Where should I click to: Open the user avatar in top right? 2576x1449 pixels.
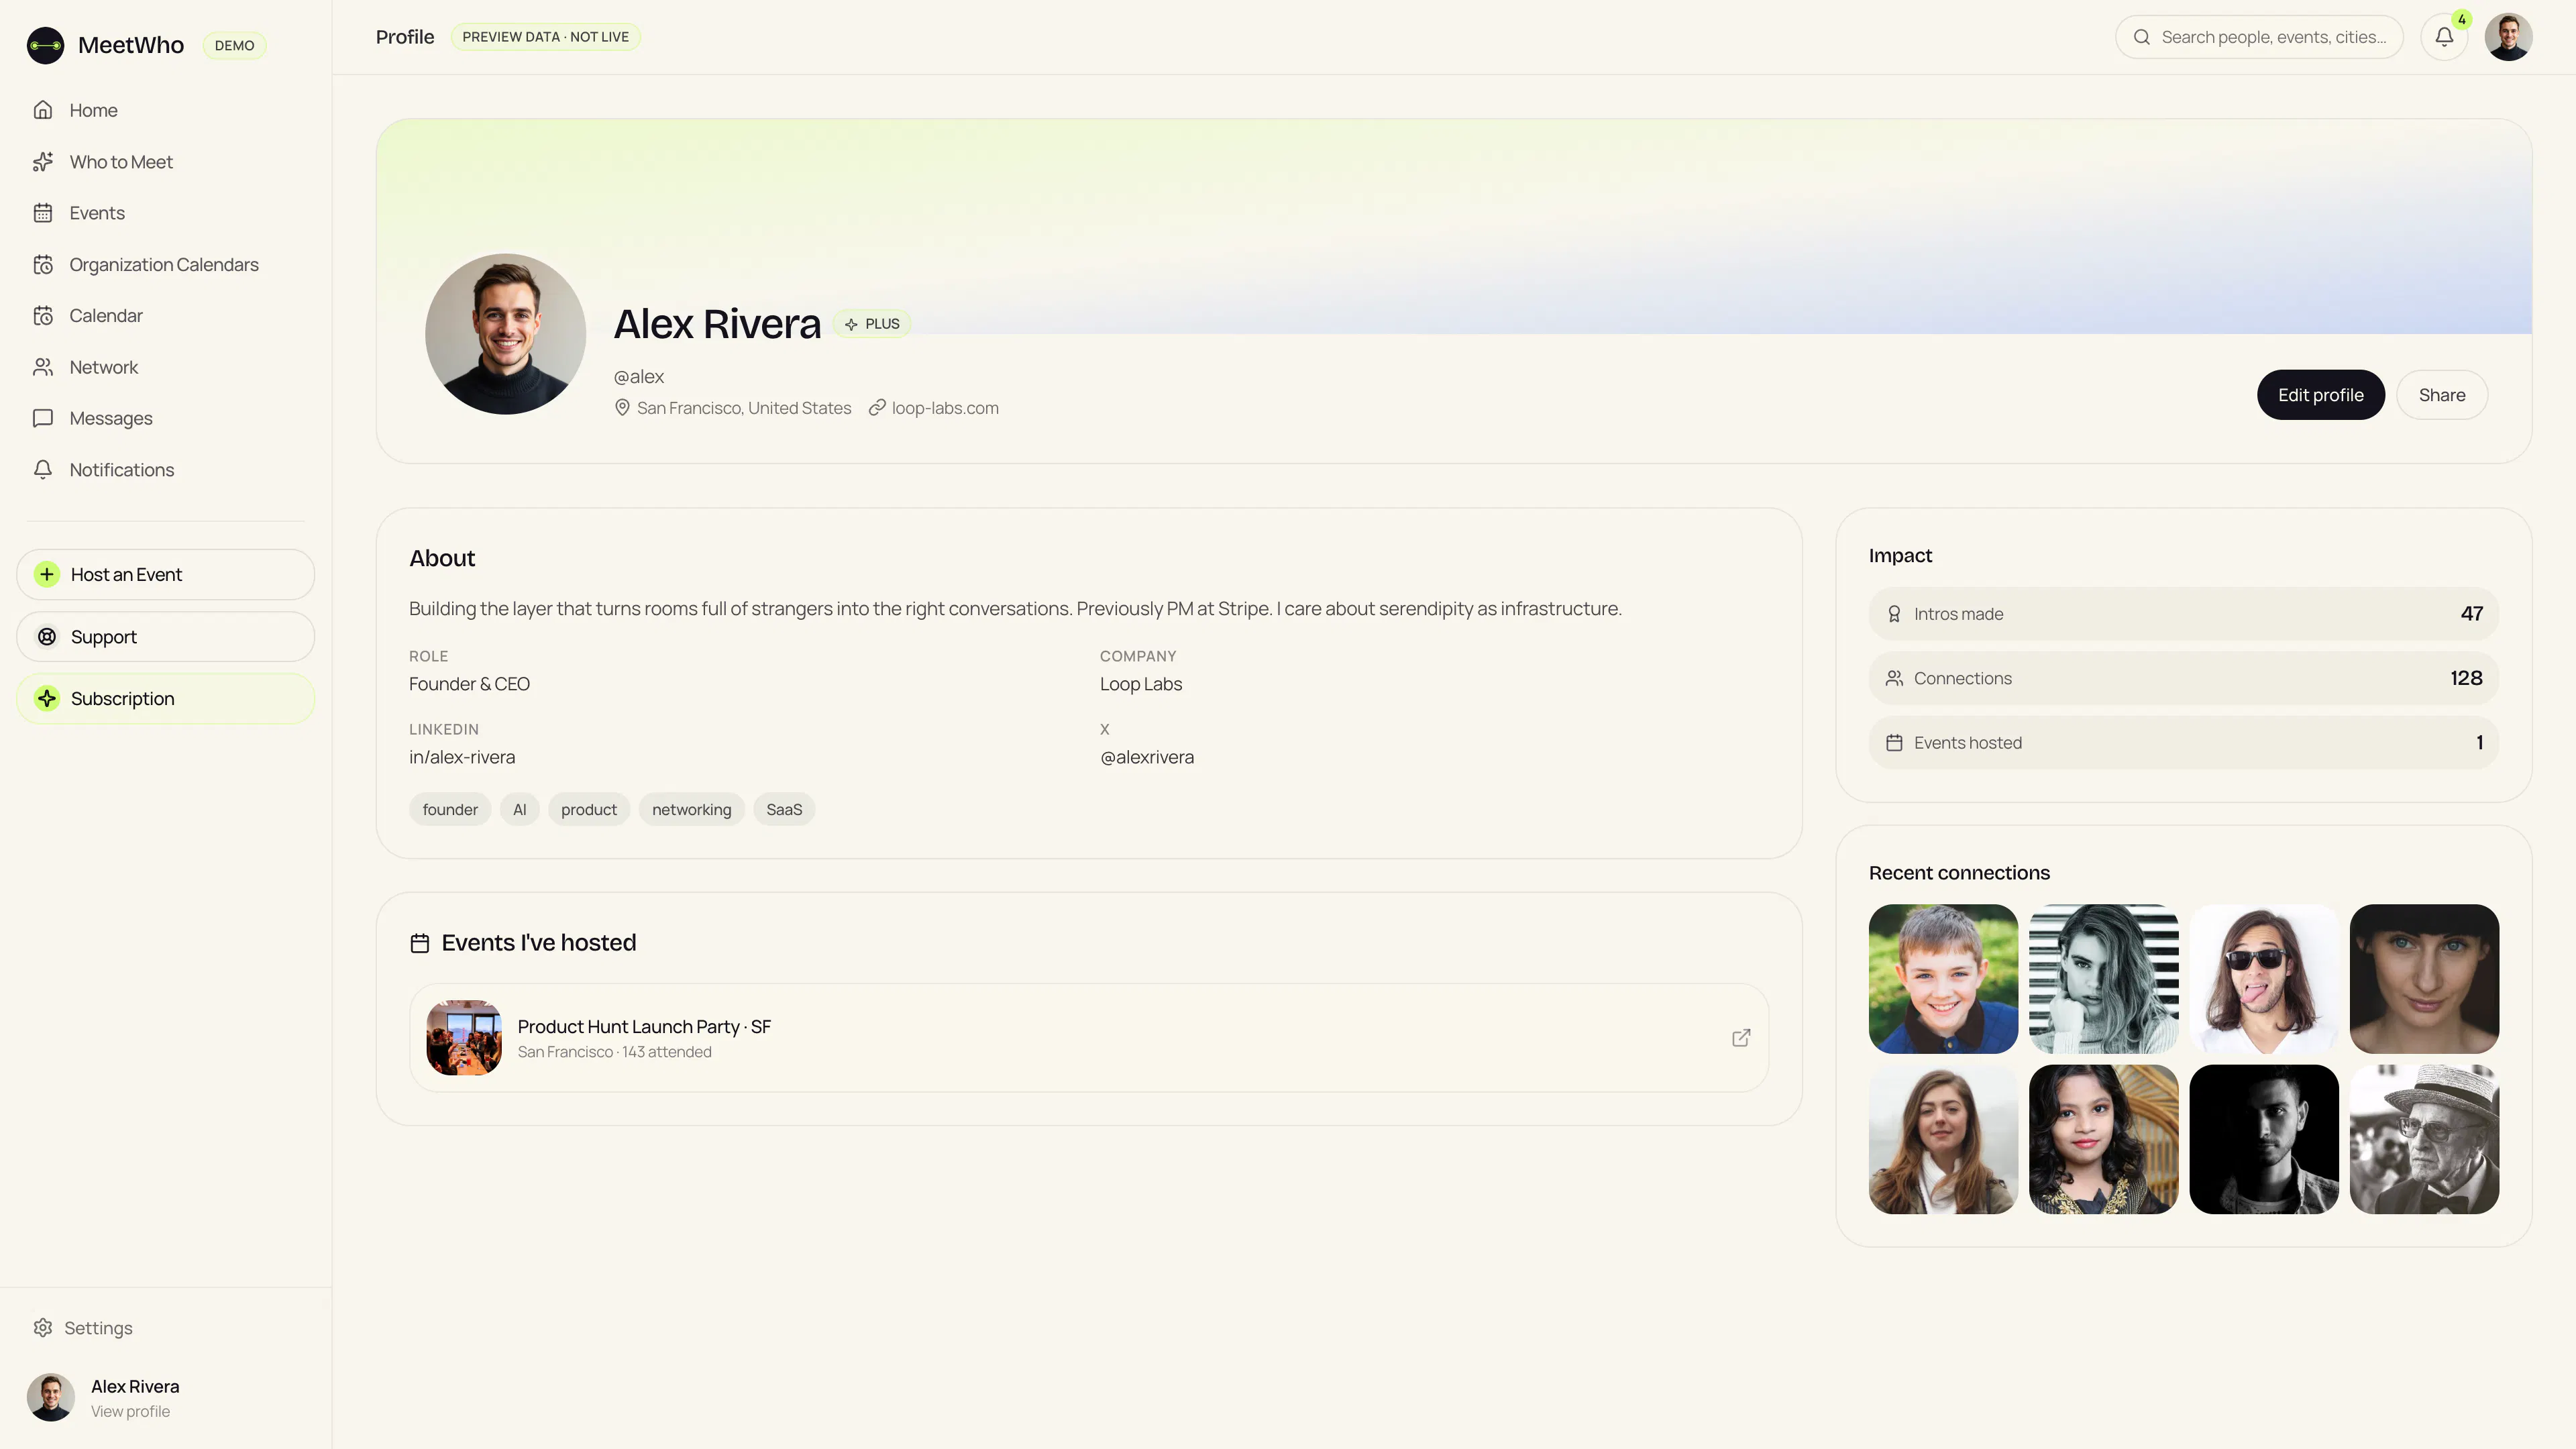(2509, 37)
